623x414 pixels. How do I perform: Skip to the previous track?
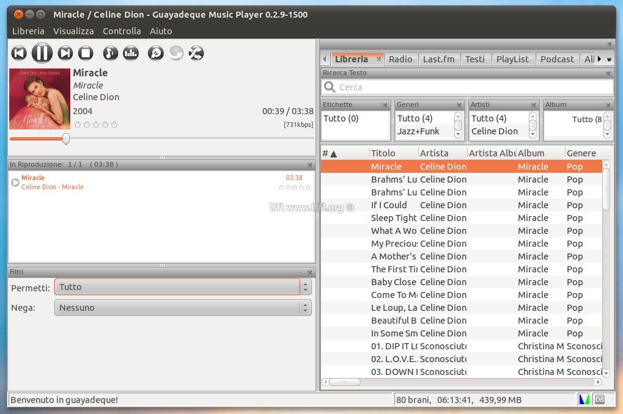[19, 53]
